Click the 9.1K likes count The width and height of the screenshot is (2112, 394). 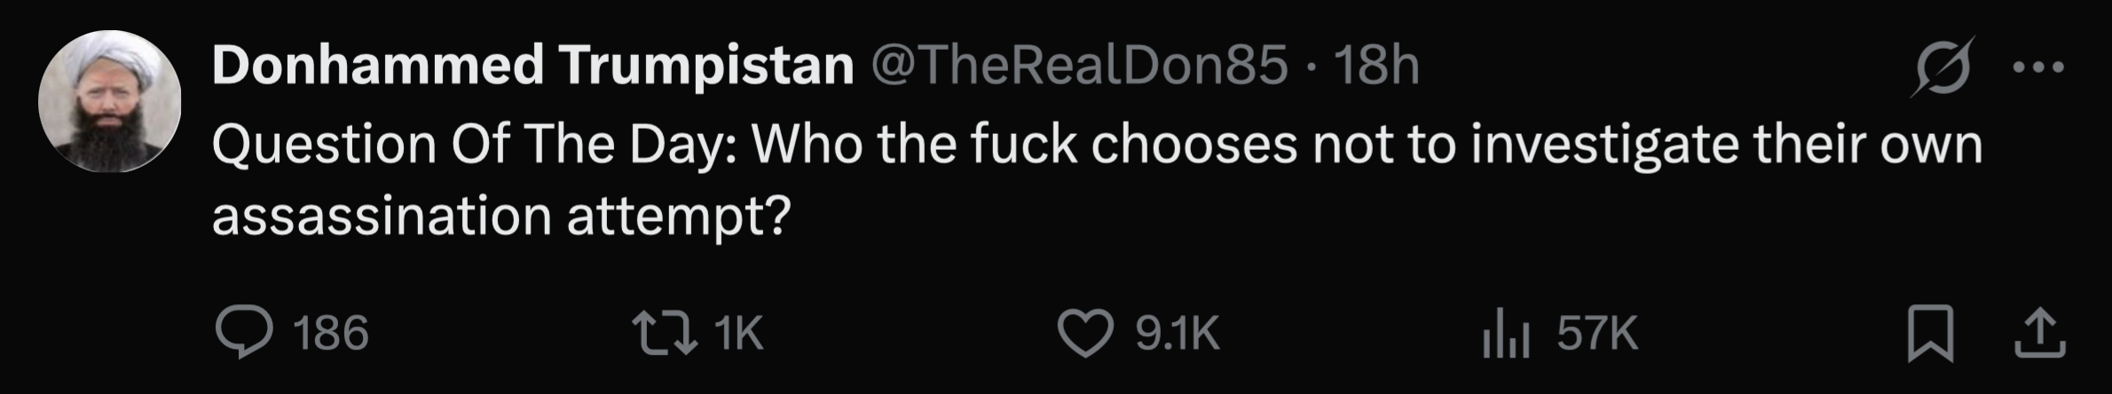pyautogui.click(x=1178, y=334)
